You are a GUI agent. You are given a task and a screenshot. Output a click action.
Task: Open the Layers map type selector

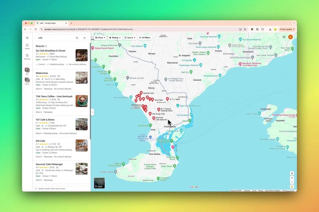(x=99, y=183)
